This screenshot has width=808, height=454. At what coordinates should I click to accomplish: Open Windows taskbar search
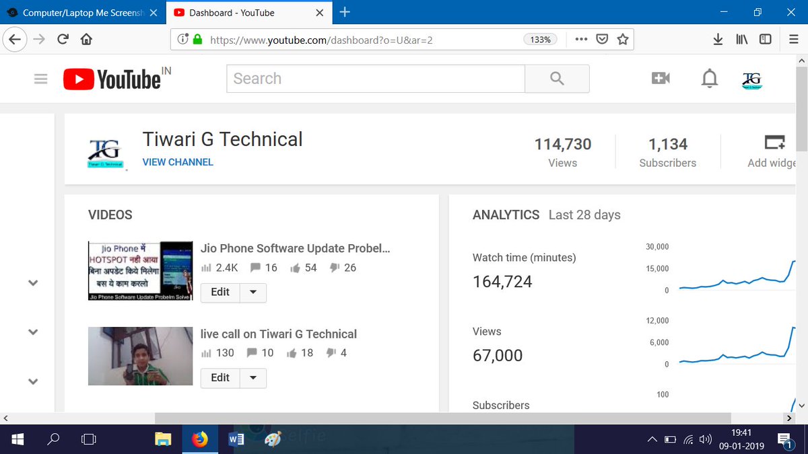53,439
